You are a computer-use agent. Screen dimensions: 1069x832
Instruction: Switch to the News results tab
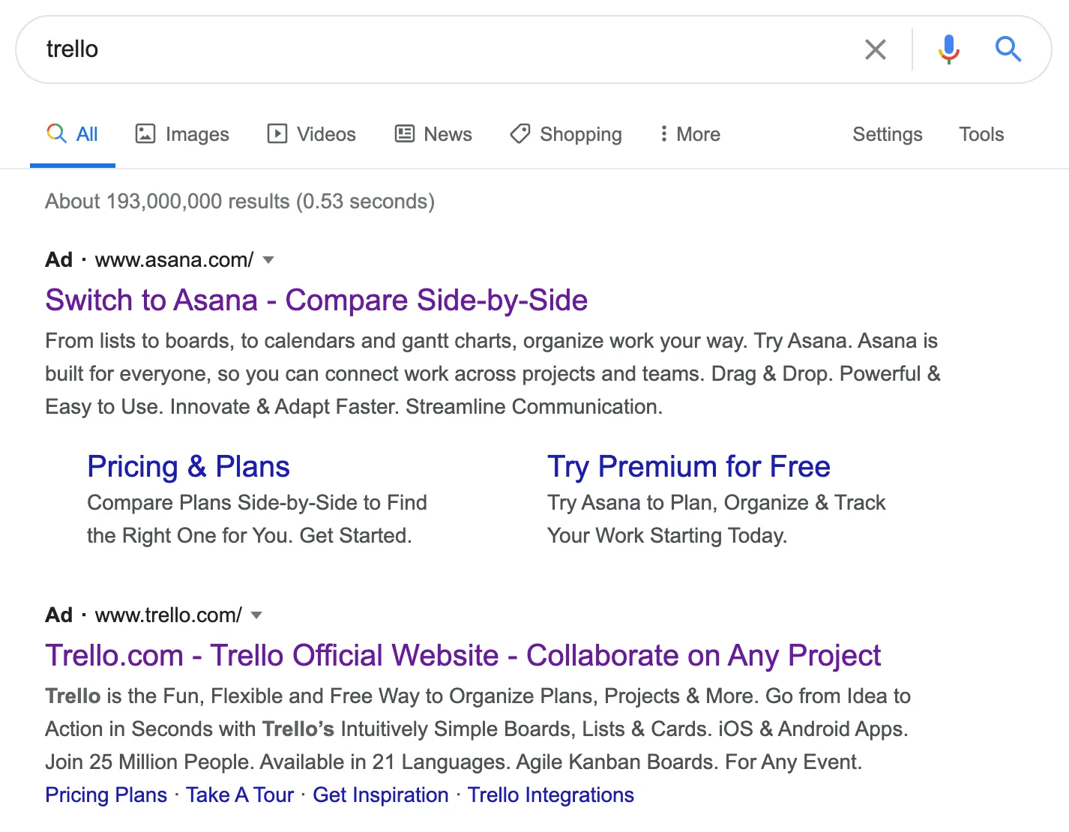point(448,134)
